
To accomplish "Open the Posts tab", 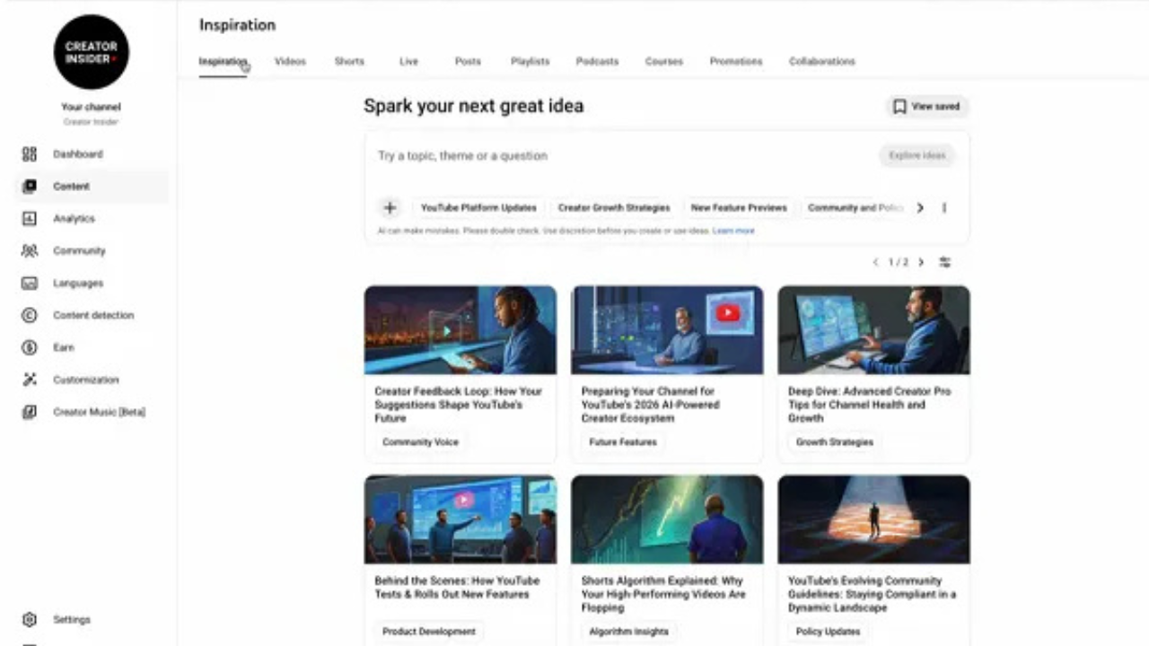I will point(468,62).
